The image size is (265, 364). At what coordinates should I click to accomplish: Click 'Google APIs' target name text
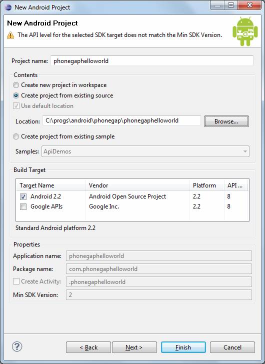(x=46, y=206)
